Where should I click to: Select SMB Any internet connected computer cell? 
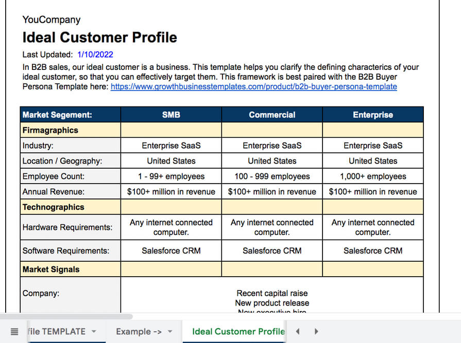171,227
